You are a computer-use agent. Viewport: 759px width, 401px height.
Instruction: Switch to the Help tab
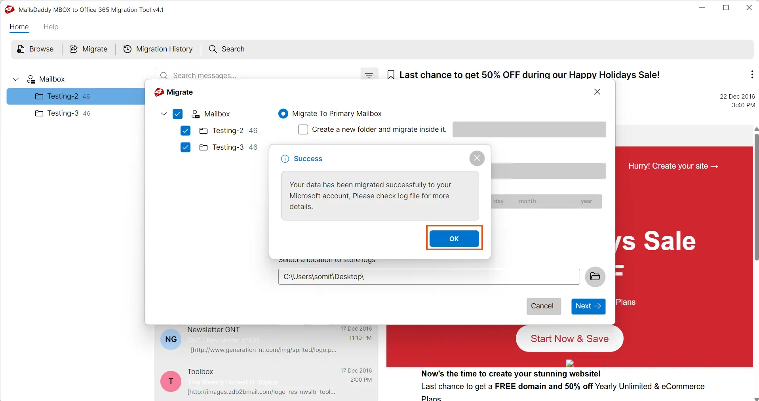[51, 27]
